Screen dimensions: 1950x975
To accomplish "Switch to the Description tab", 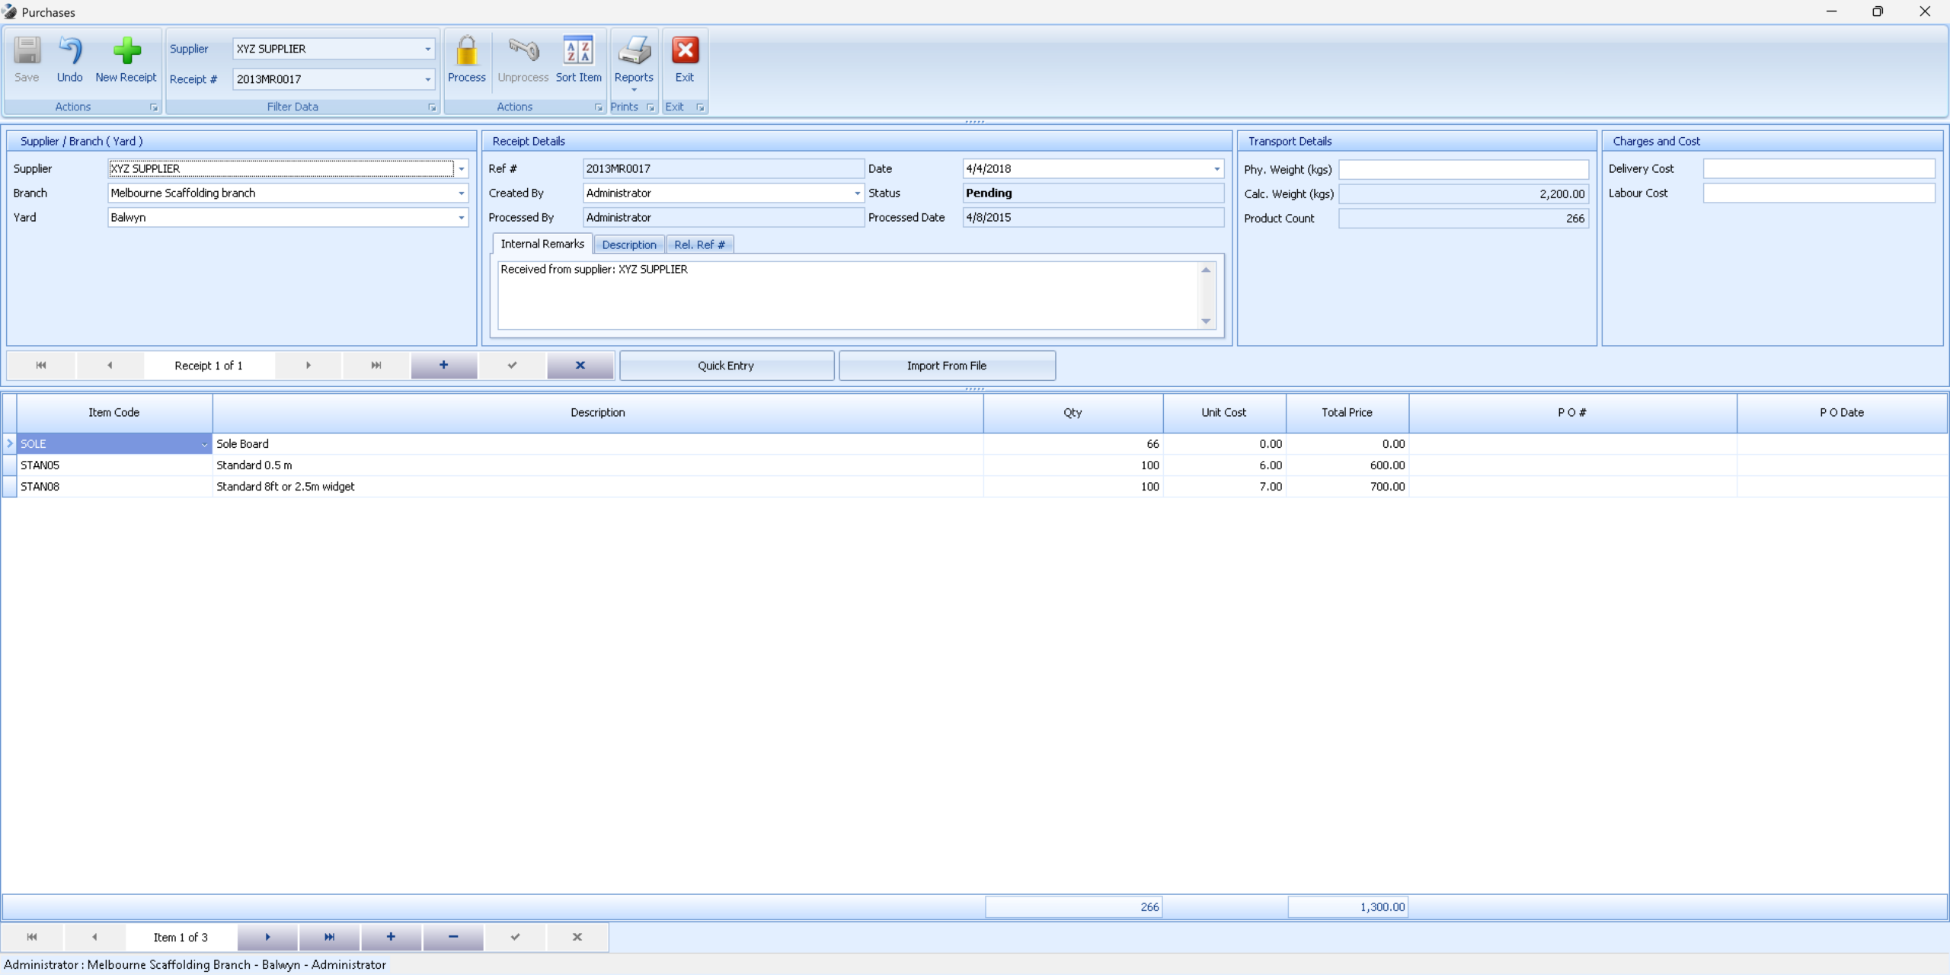I will (x=628, y=245).
